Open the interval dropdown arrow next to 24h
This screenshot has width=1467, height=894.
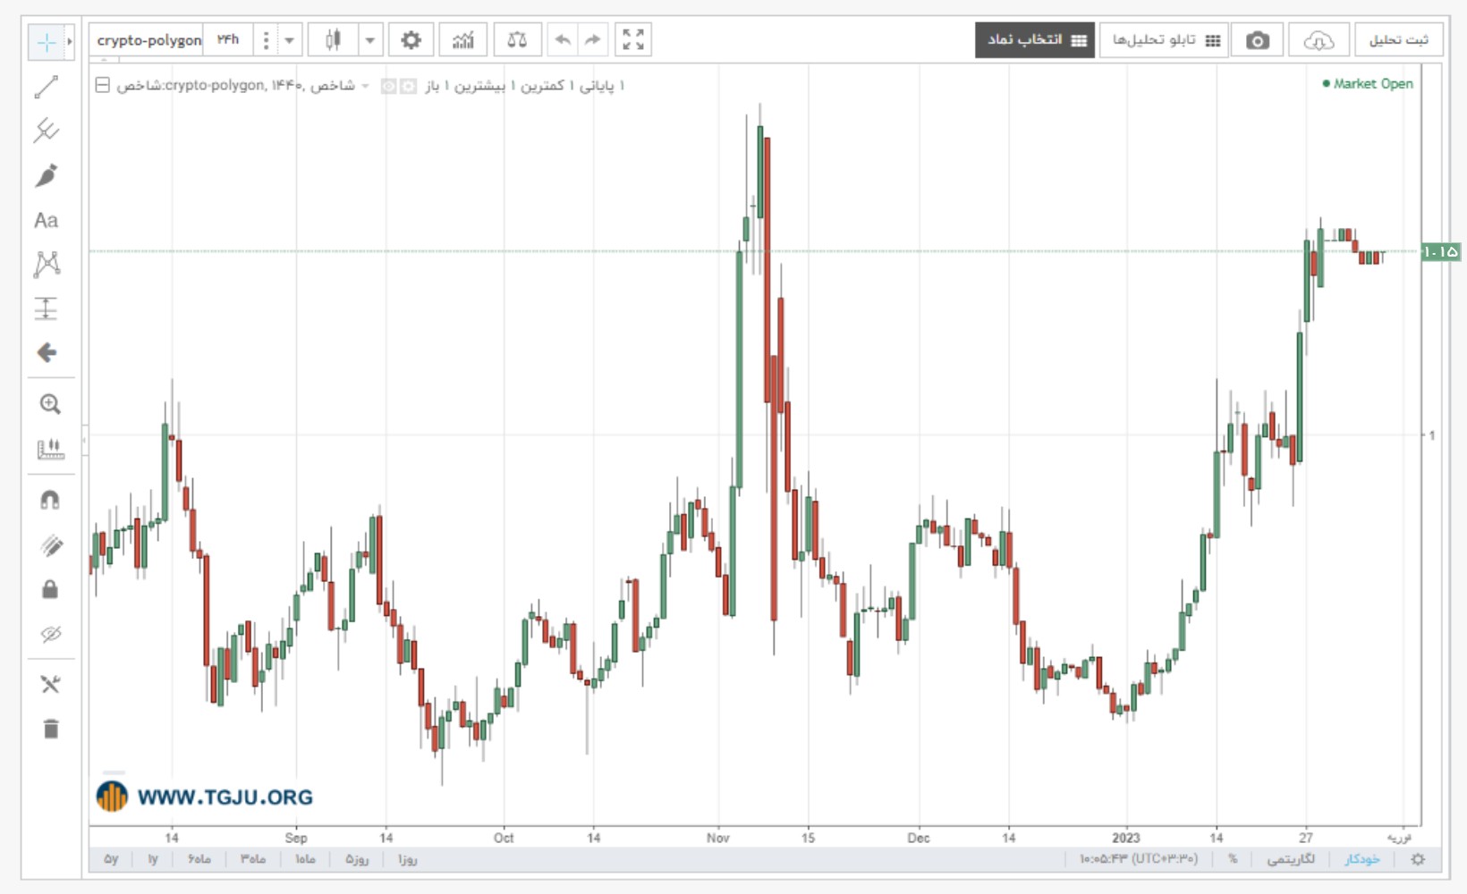pyautogui.click(x=289, y=40)
